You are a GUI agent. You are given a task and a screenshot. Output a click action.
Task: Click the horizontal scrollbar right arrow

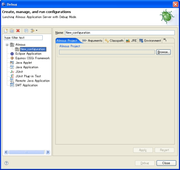48,152
